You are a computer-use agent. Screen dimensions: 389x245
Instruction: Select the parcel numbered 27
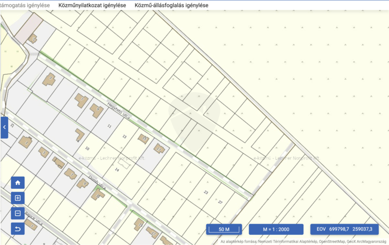220,201
